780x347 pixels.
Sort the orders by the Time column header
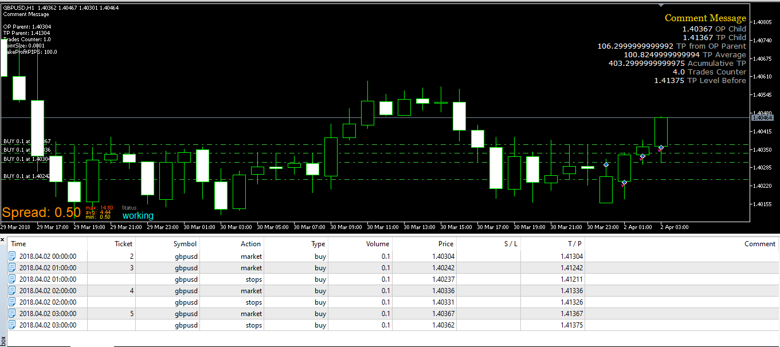click(x=19, y=244)
